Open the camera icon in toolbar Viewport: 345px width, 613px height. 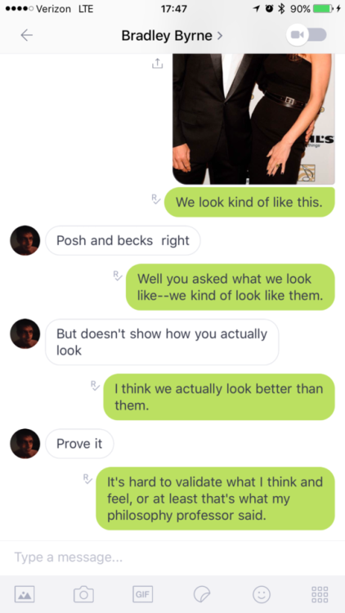click(x=83, y=594)
